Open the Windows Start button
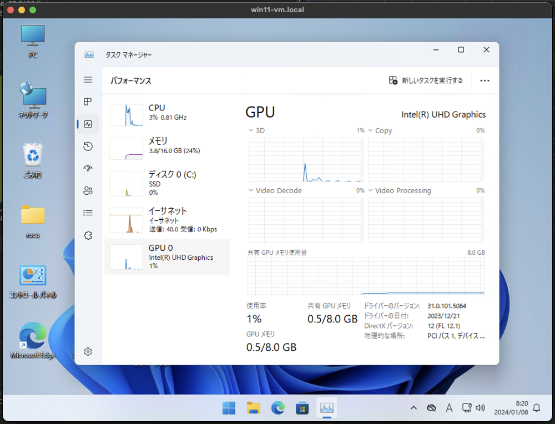This screenshot has width=555, height=424. tap(229, 408)
